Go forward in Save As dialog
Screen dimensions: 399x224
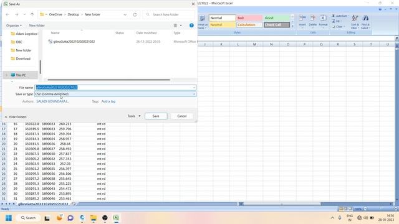[x=17, y=14]
